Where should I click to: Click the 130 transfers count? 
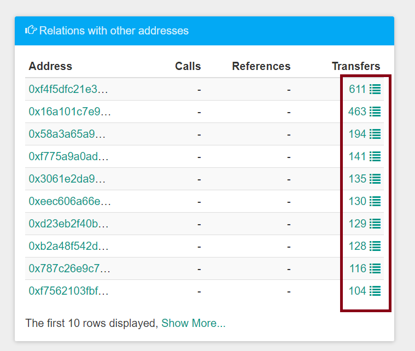(x=357, y=201)
